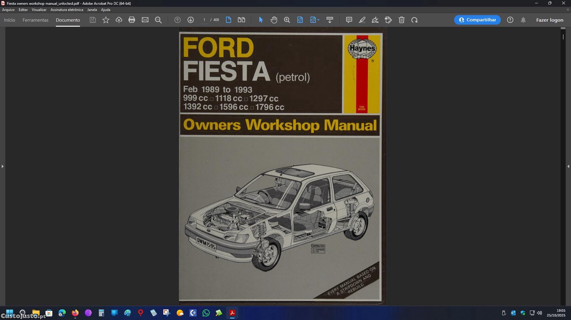Screen dimensions: 571x320
Task: Click Fazer logon to sign in
Action: (549, 20)
